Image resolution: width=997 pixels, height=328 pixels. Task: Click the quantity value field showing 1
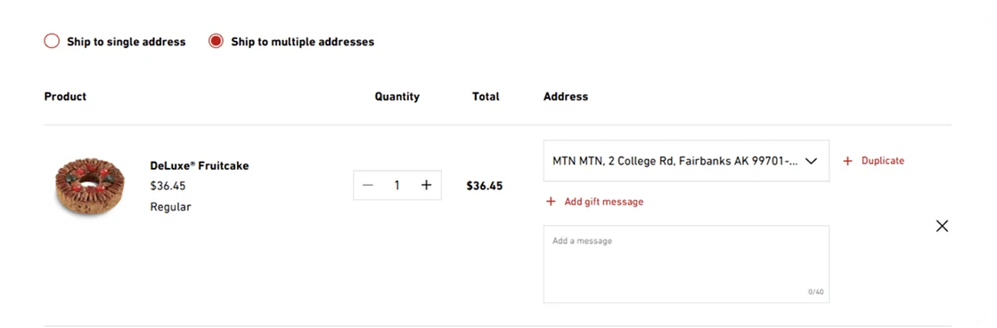[x=396, y=185]
